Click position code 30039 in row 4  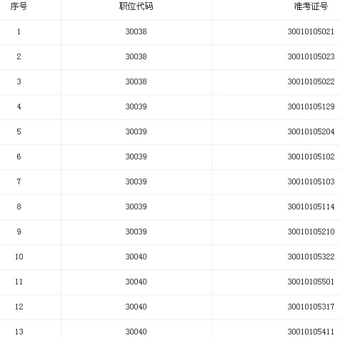click(136, 106)
